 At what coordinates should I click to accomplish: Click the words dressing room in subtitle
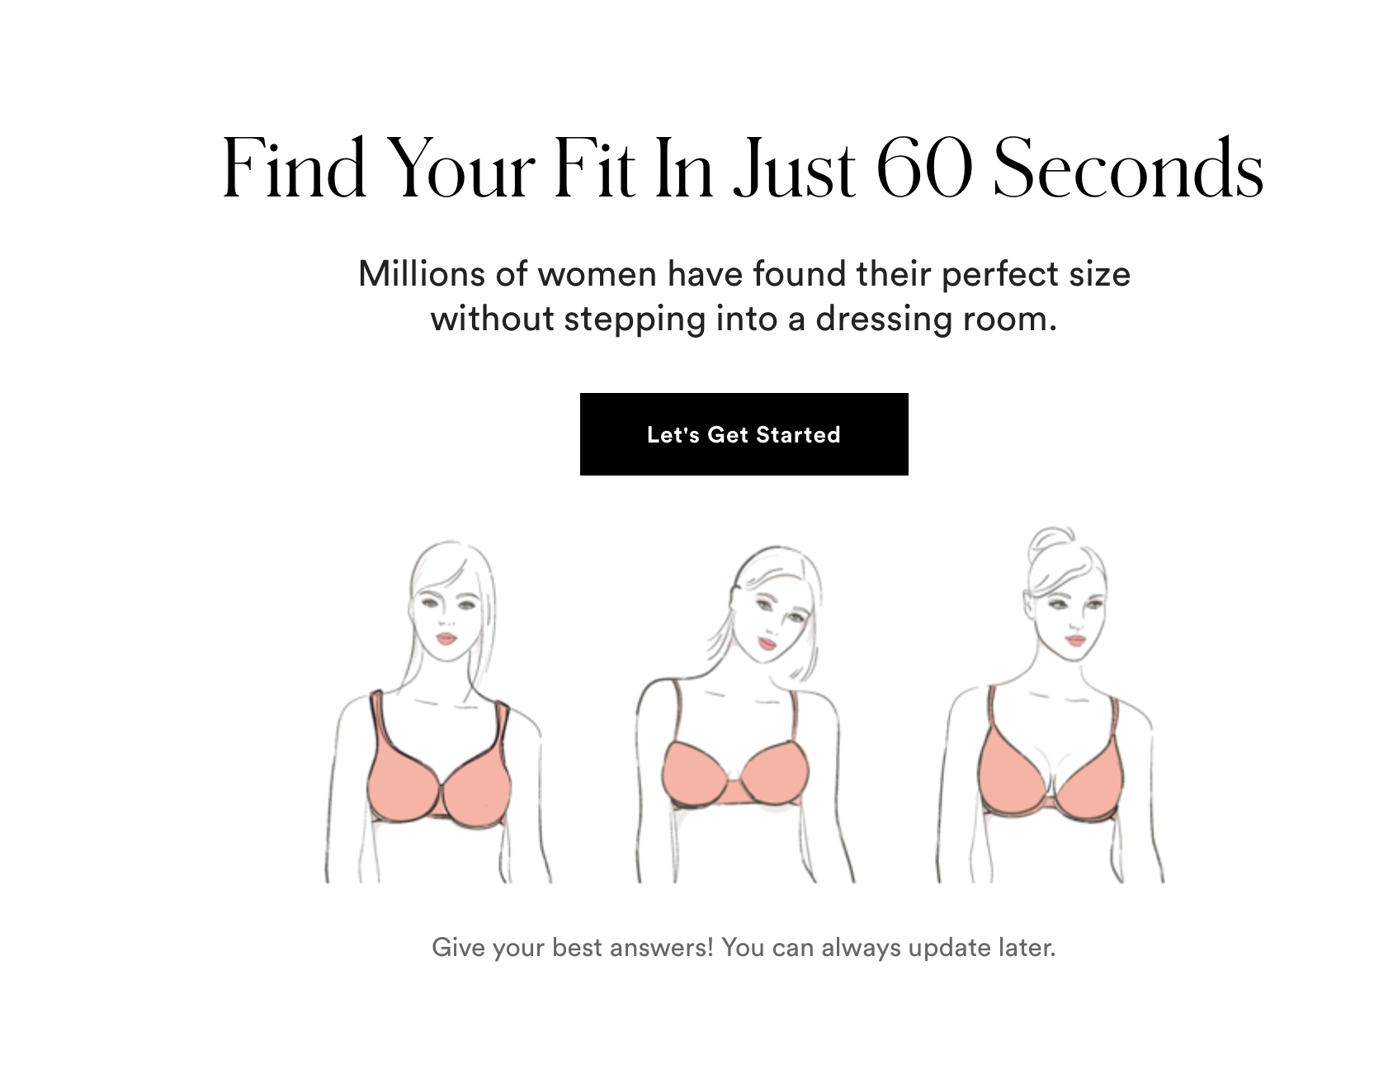936,319
